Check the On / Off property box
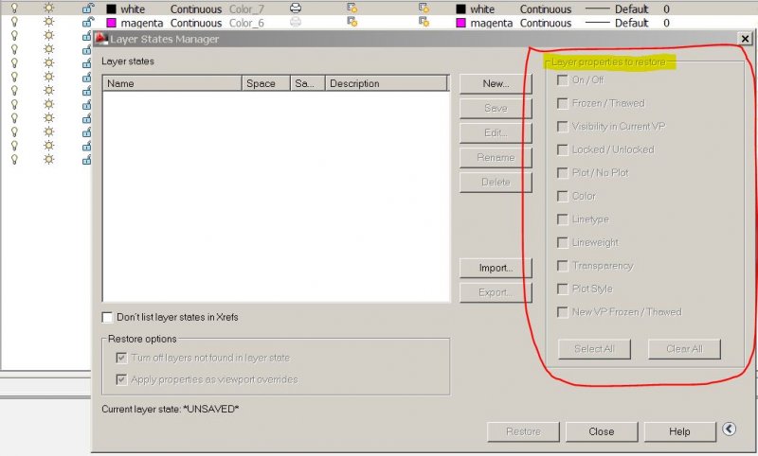Viewport: 758px width, 456px height. (562, 80)
